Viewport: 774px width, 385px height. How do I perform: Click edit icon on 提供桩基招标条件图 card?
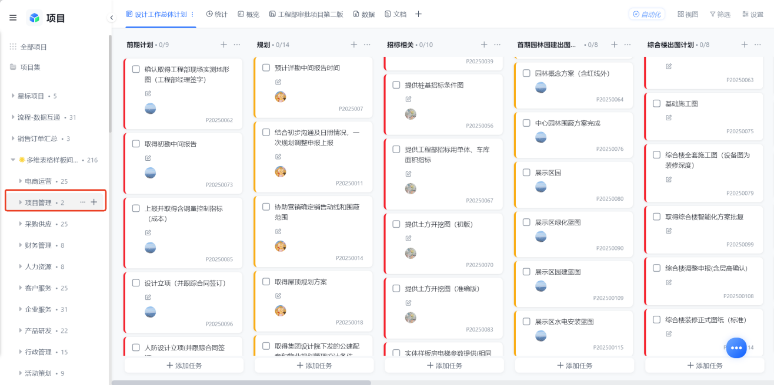pyautogui.click(x=408, y=99)
